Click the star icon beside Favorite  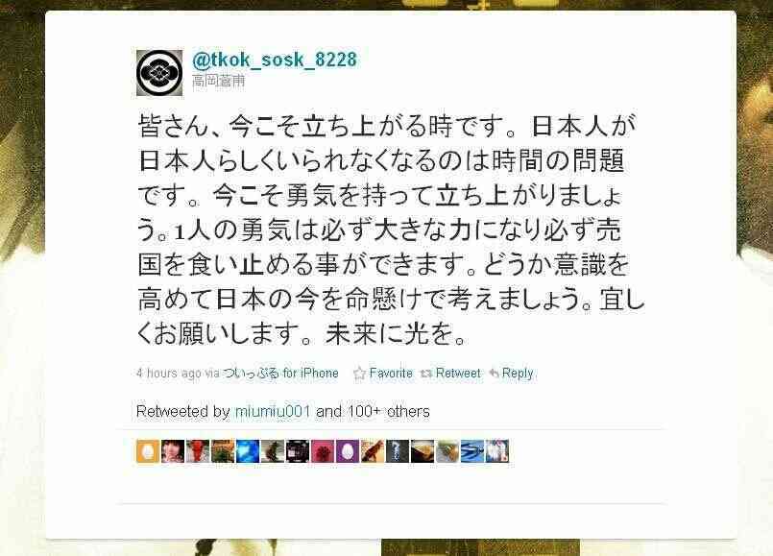[359, 374]
